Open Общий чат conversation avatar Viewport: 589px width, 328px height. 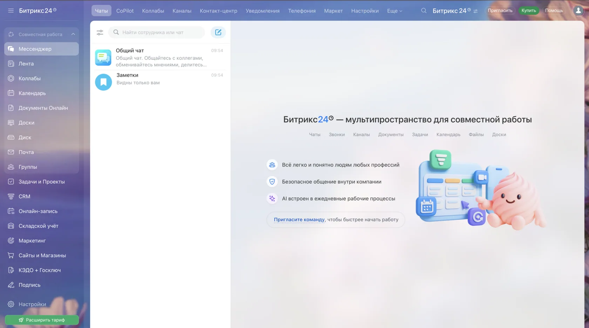[103, 57]
